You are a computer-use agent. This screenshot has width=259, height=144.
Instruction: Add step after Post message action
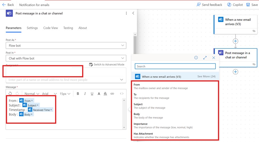235,72
